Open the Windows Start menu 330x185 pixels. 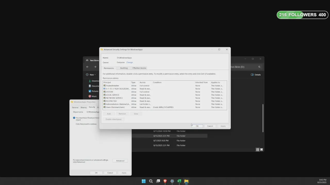tap(144, 181)
